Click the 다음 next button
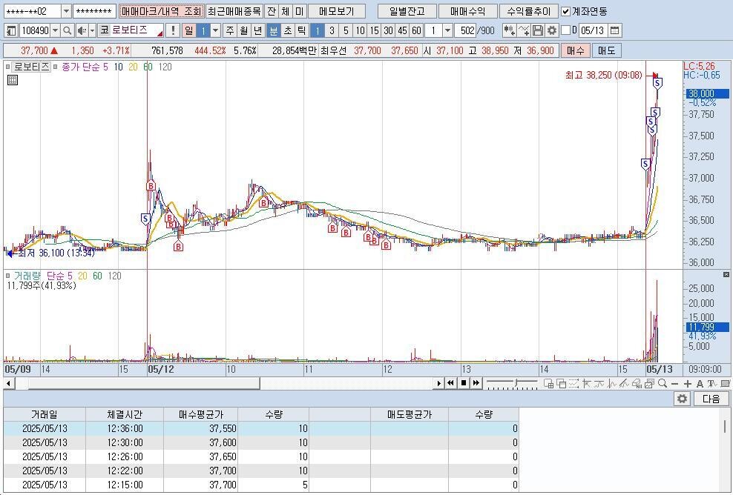 click(x=710, y=399)
